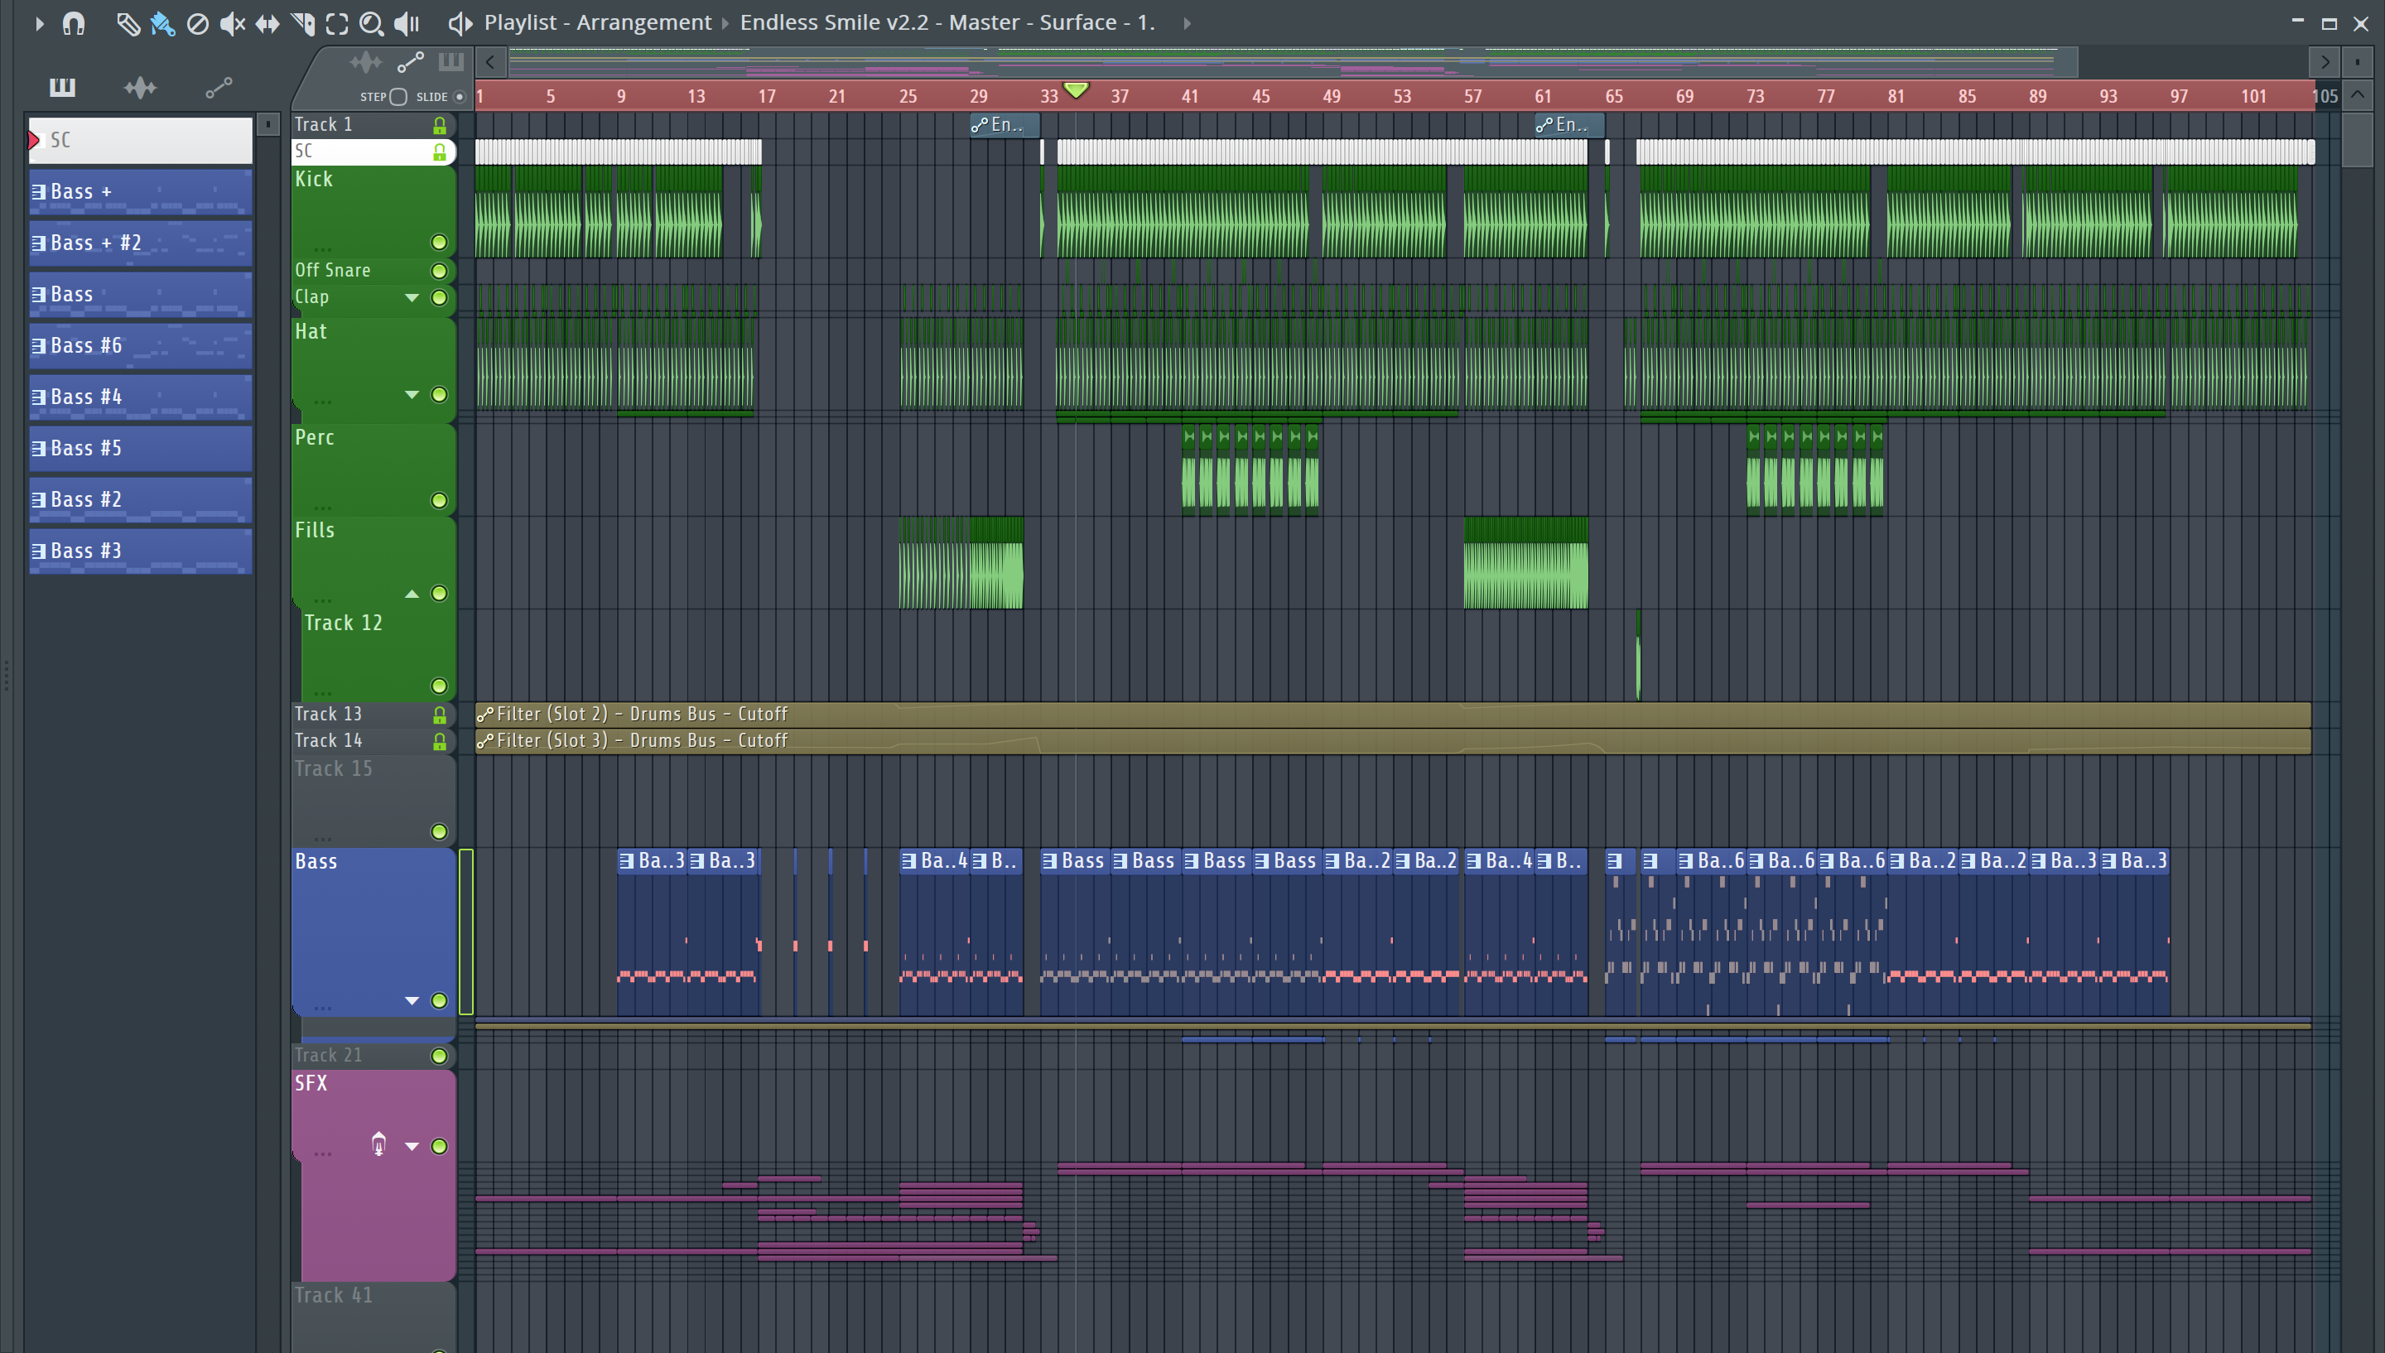Image resolution: width=2385 pixels, height=1353 pixels.
Task: Click lock icon on SC track
Action: pos(440,152)
